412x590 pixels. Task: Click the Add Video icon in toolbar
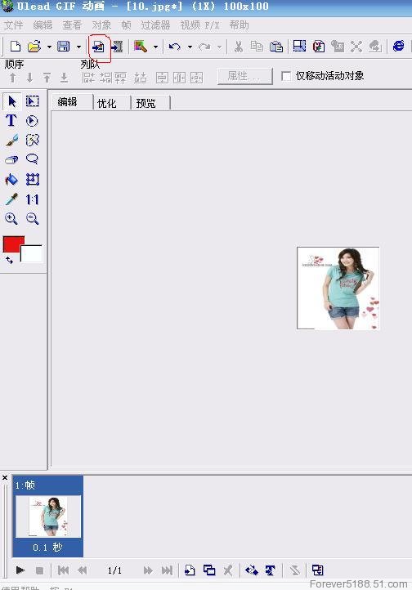point(117,47)
